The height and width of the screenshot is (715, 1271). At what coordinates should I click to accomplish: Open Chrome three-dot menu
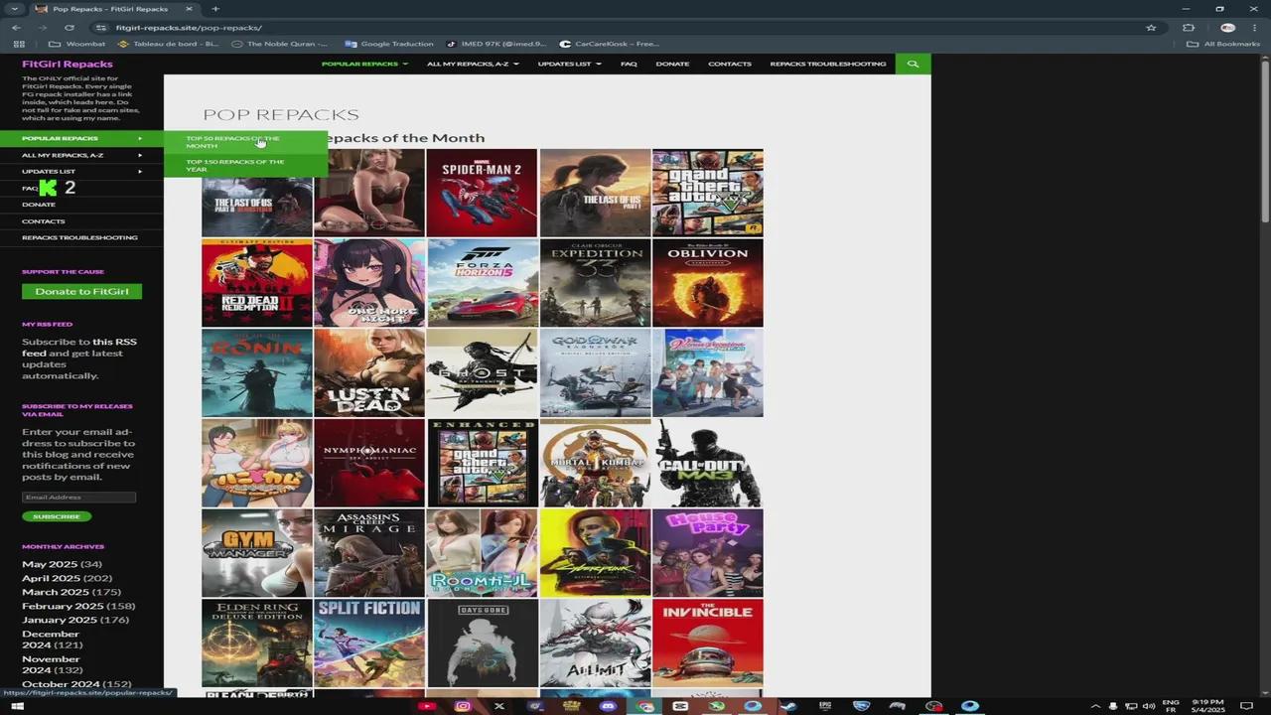1254,28
